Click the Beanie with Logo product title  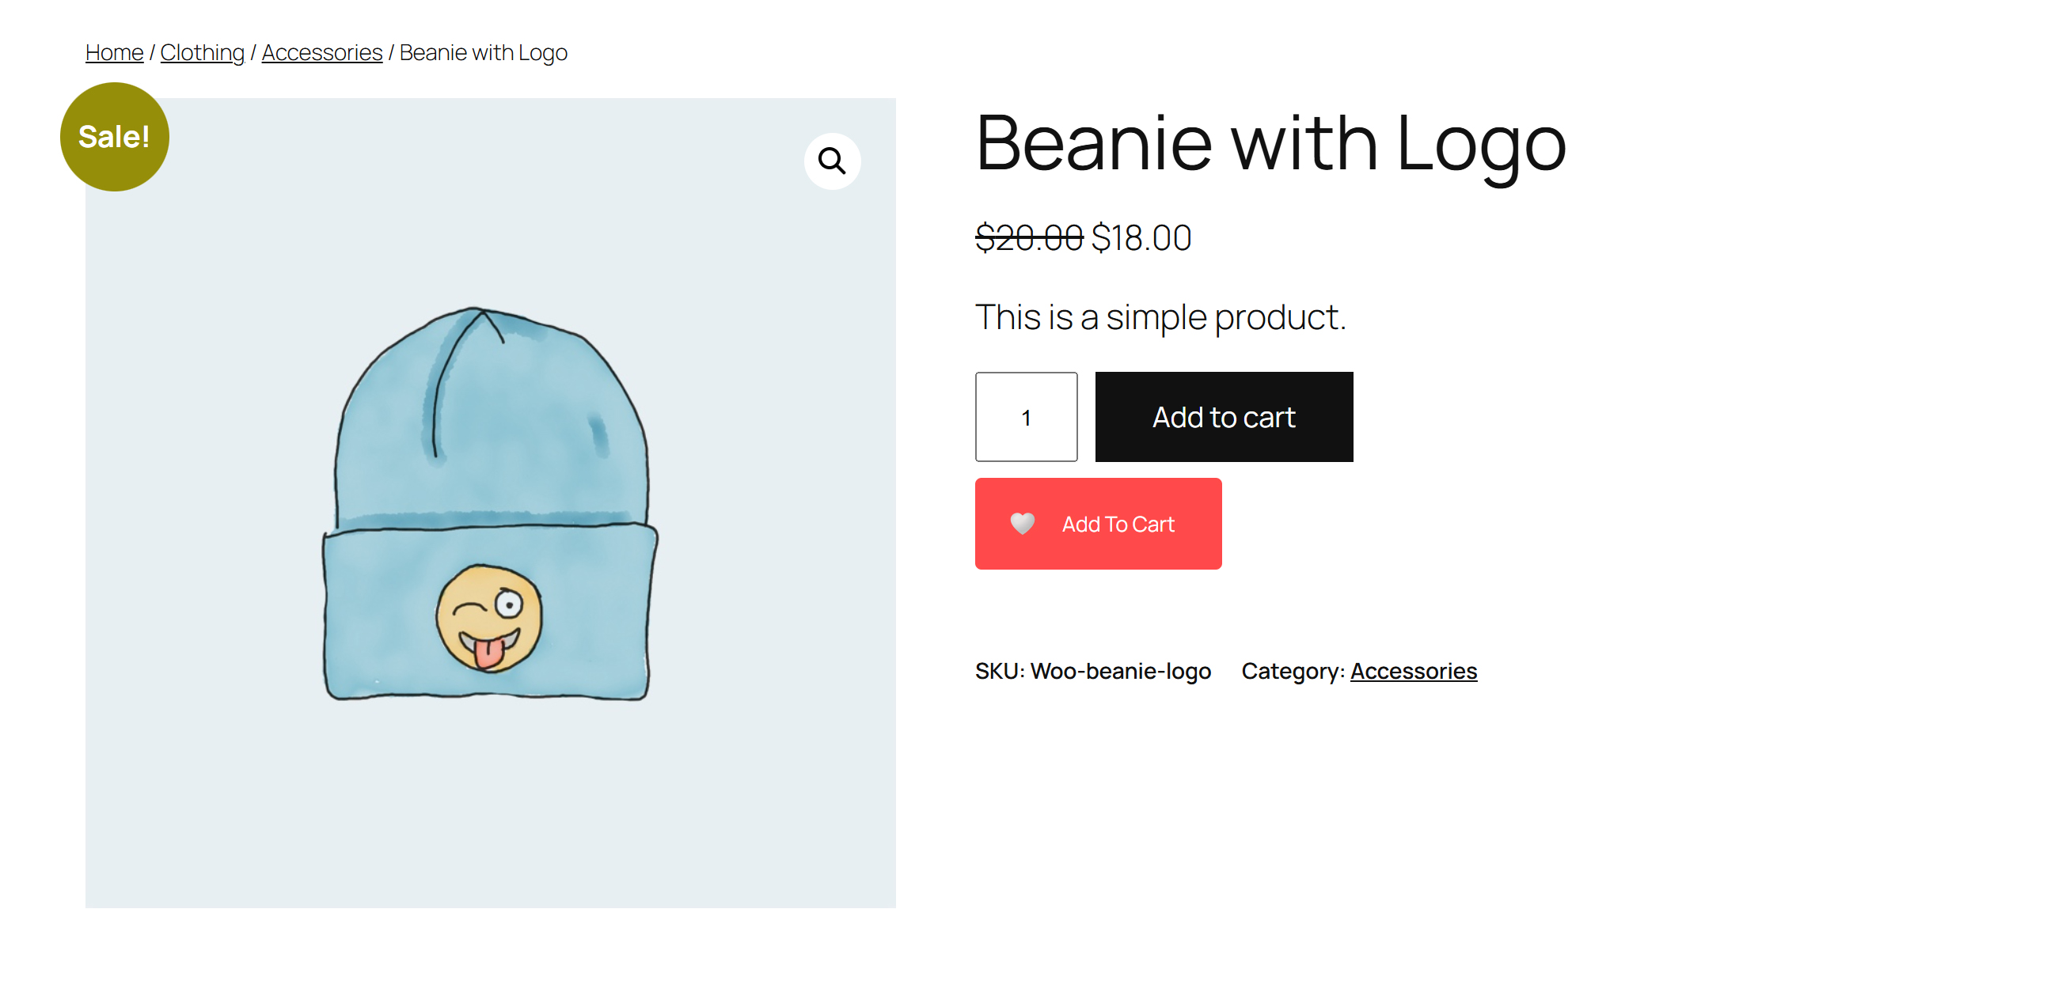(x=1270, y=143)
